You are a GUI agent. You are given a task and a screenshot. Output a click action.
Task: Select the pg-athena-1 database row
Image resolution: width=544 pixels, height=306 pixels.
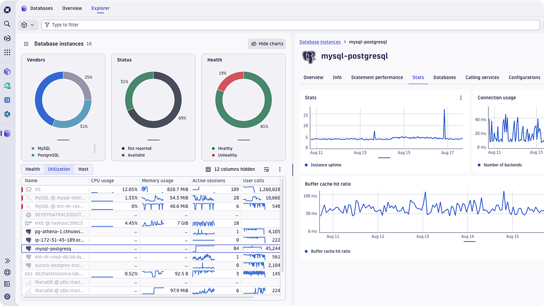point(59,232)
